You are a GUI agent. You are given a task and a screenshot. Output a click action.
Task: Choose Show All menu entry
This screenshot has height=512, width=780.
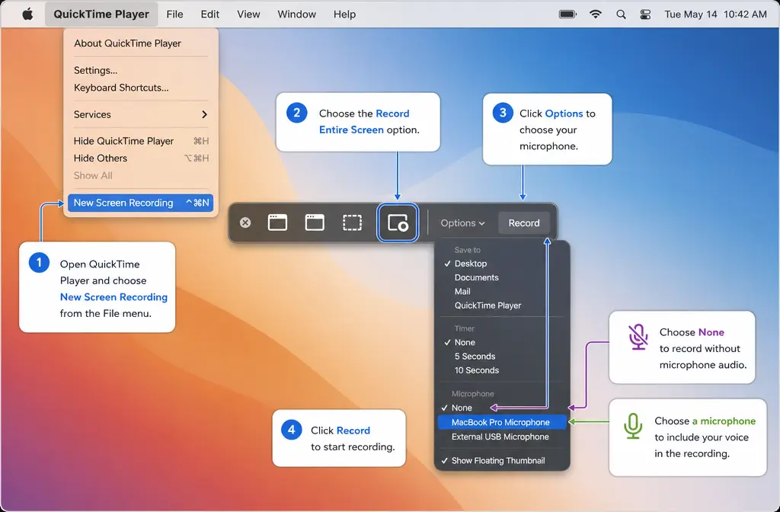tap(141, 175)
